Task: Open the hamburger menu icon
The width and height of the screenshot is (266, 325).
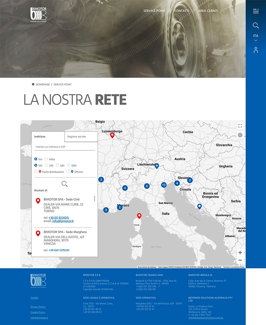Action: (x=256, y=11)
